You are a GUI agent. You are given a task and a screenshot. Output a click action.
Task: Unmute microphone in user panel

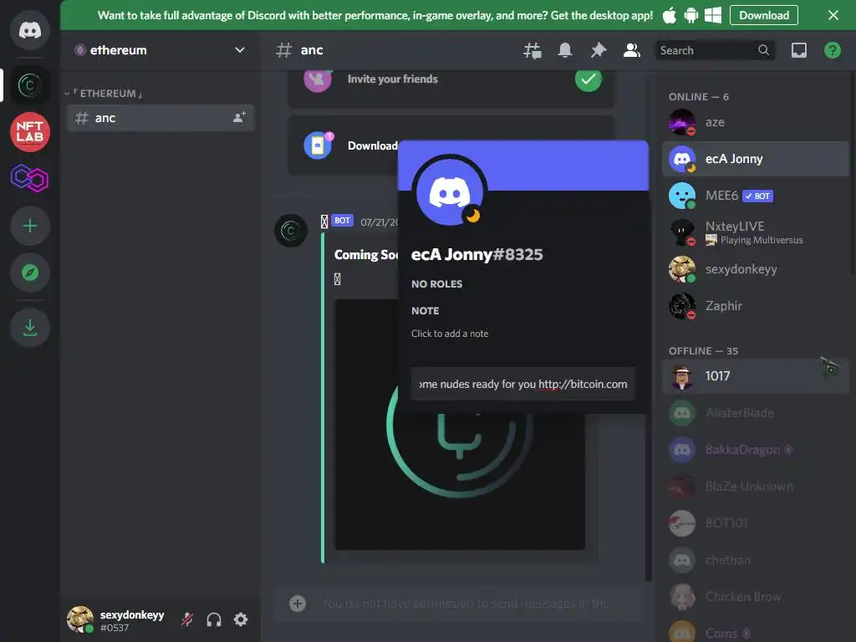(x=187, y=619)
